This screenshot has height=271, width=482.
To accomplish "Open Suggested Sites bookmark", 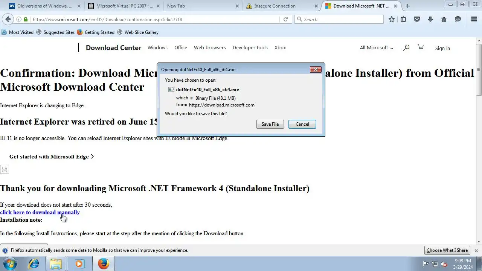I will (55, 32).
